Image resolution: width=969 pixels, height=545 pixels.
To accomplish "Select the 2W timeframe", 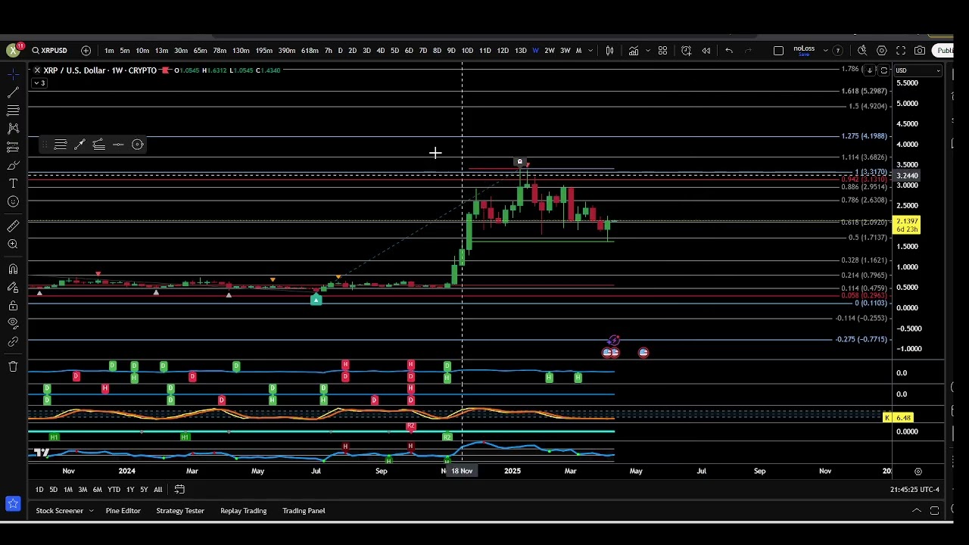I will (x=550, y=51).
